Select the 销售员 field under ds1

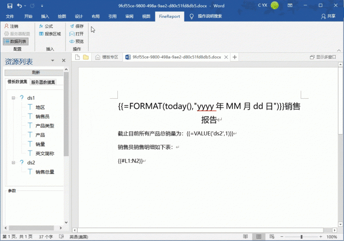pos(42,116)
